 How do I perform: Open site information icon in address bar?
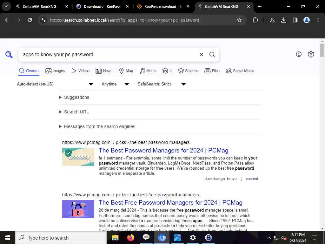[x=43, y=20]
